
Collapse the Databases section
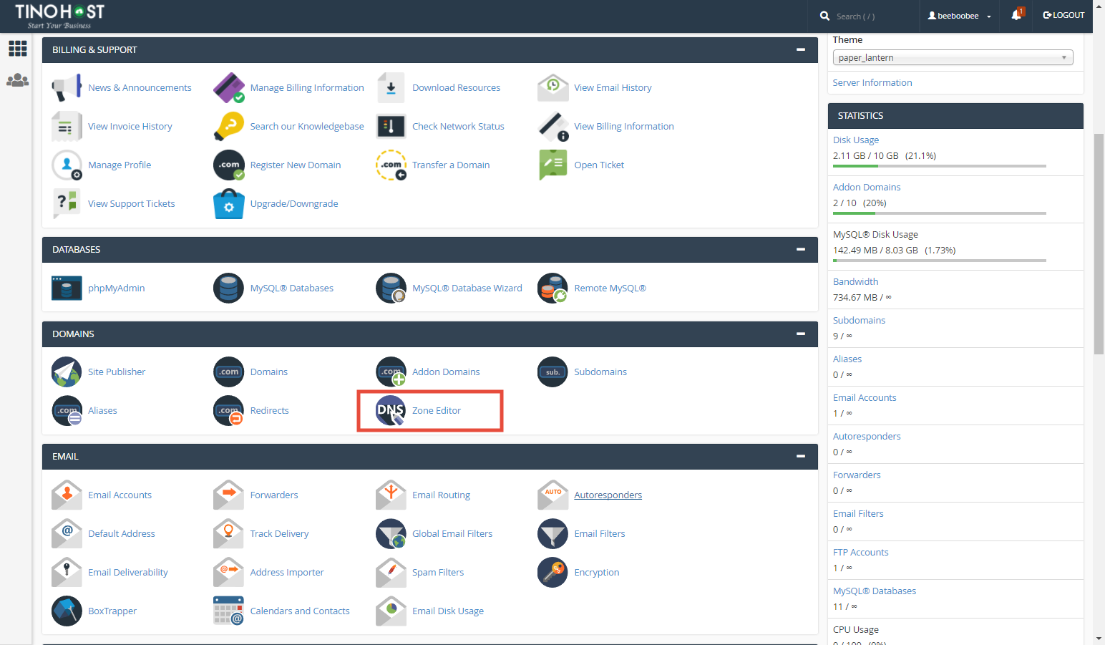tap(801, 250)
